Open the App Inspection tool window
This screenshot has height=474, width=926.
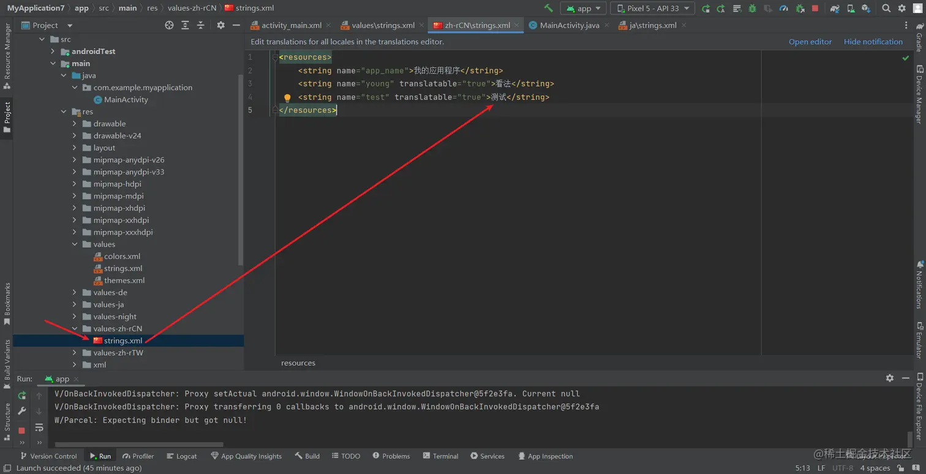click(x=545, y=456)
